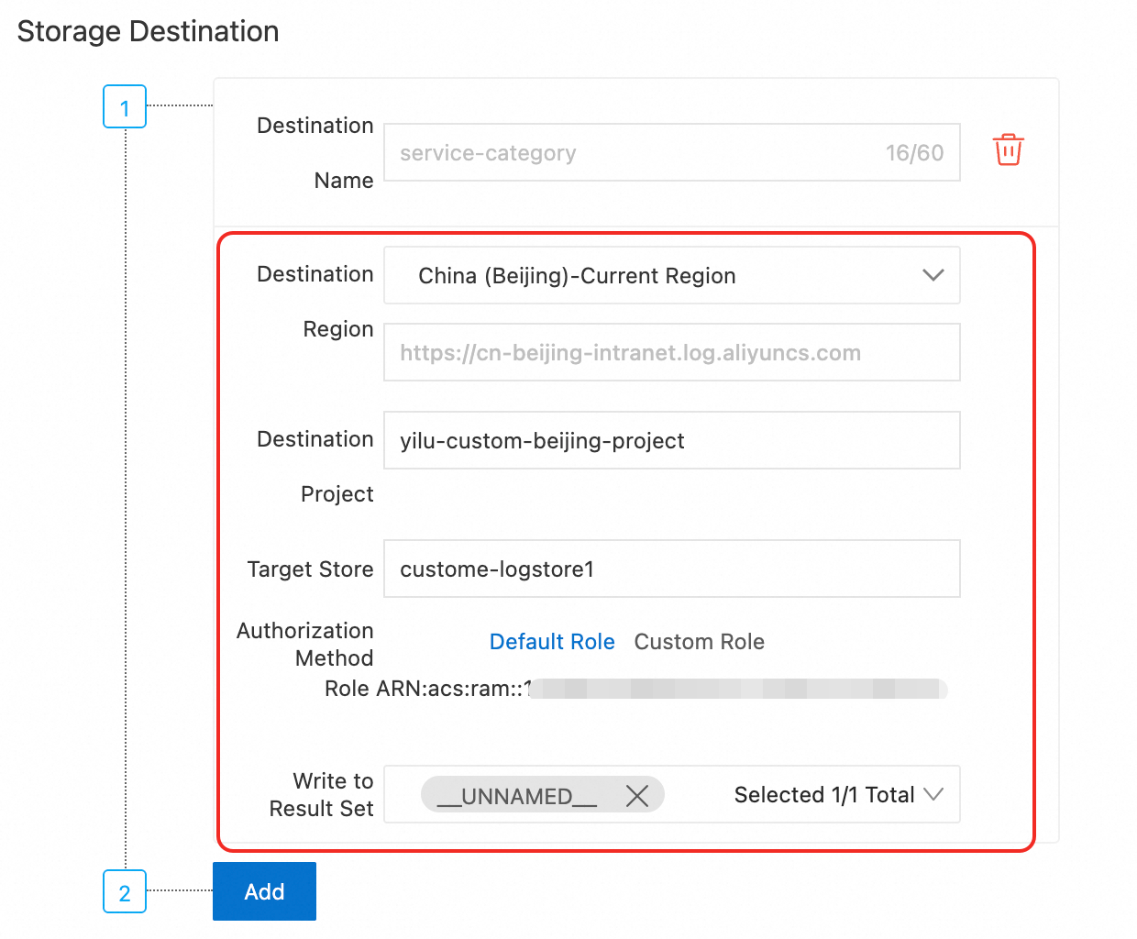
Task: Expand the Write to Result Set selector
Action: pyautogui.click(x=933, y=794)
